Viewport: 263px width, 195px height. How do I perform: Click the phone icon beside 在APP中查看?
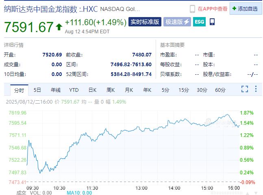coord(192,9)
